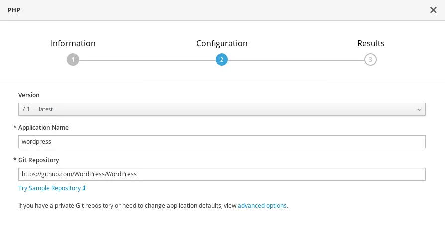
Task: Select the Configuration step label
Action: tap(222, 43)
